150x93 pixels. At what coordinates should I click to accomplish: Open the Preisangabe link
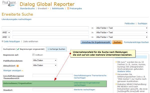point(76,8)
